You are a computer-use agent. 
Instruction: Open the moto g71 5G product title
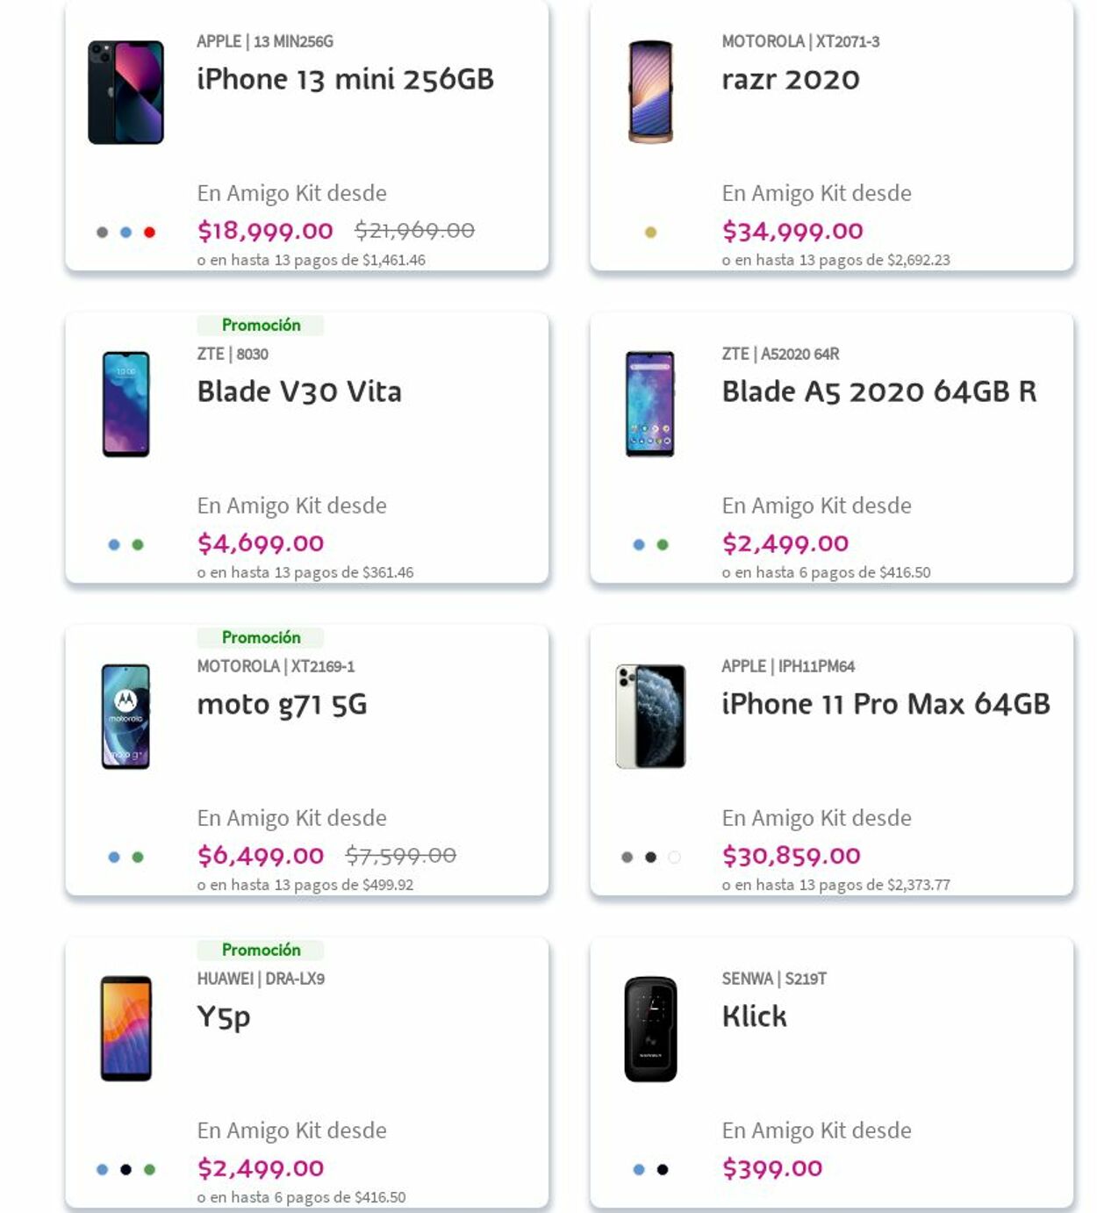click(282, 704)
